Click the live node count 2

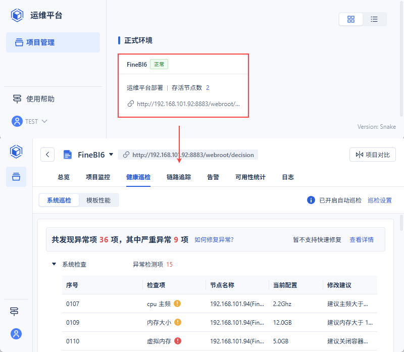click(x=208, y=88)
